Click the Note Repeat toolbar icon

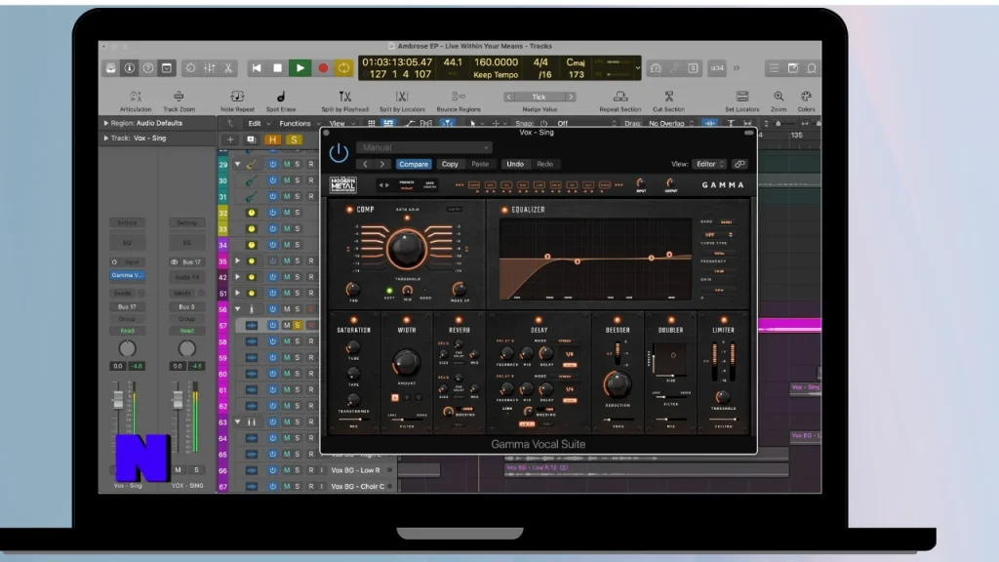click(x=237, y=97)
